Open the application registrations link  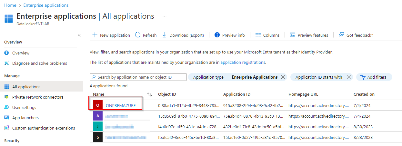243,62
